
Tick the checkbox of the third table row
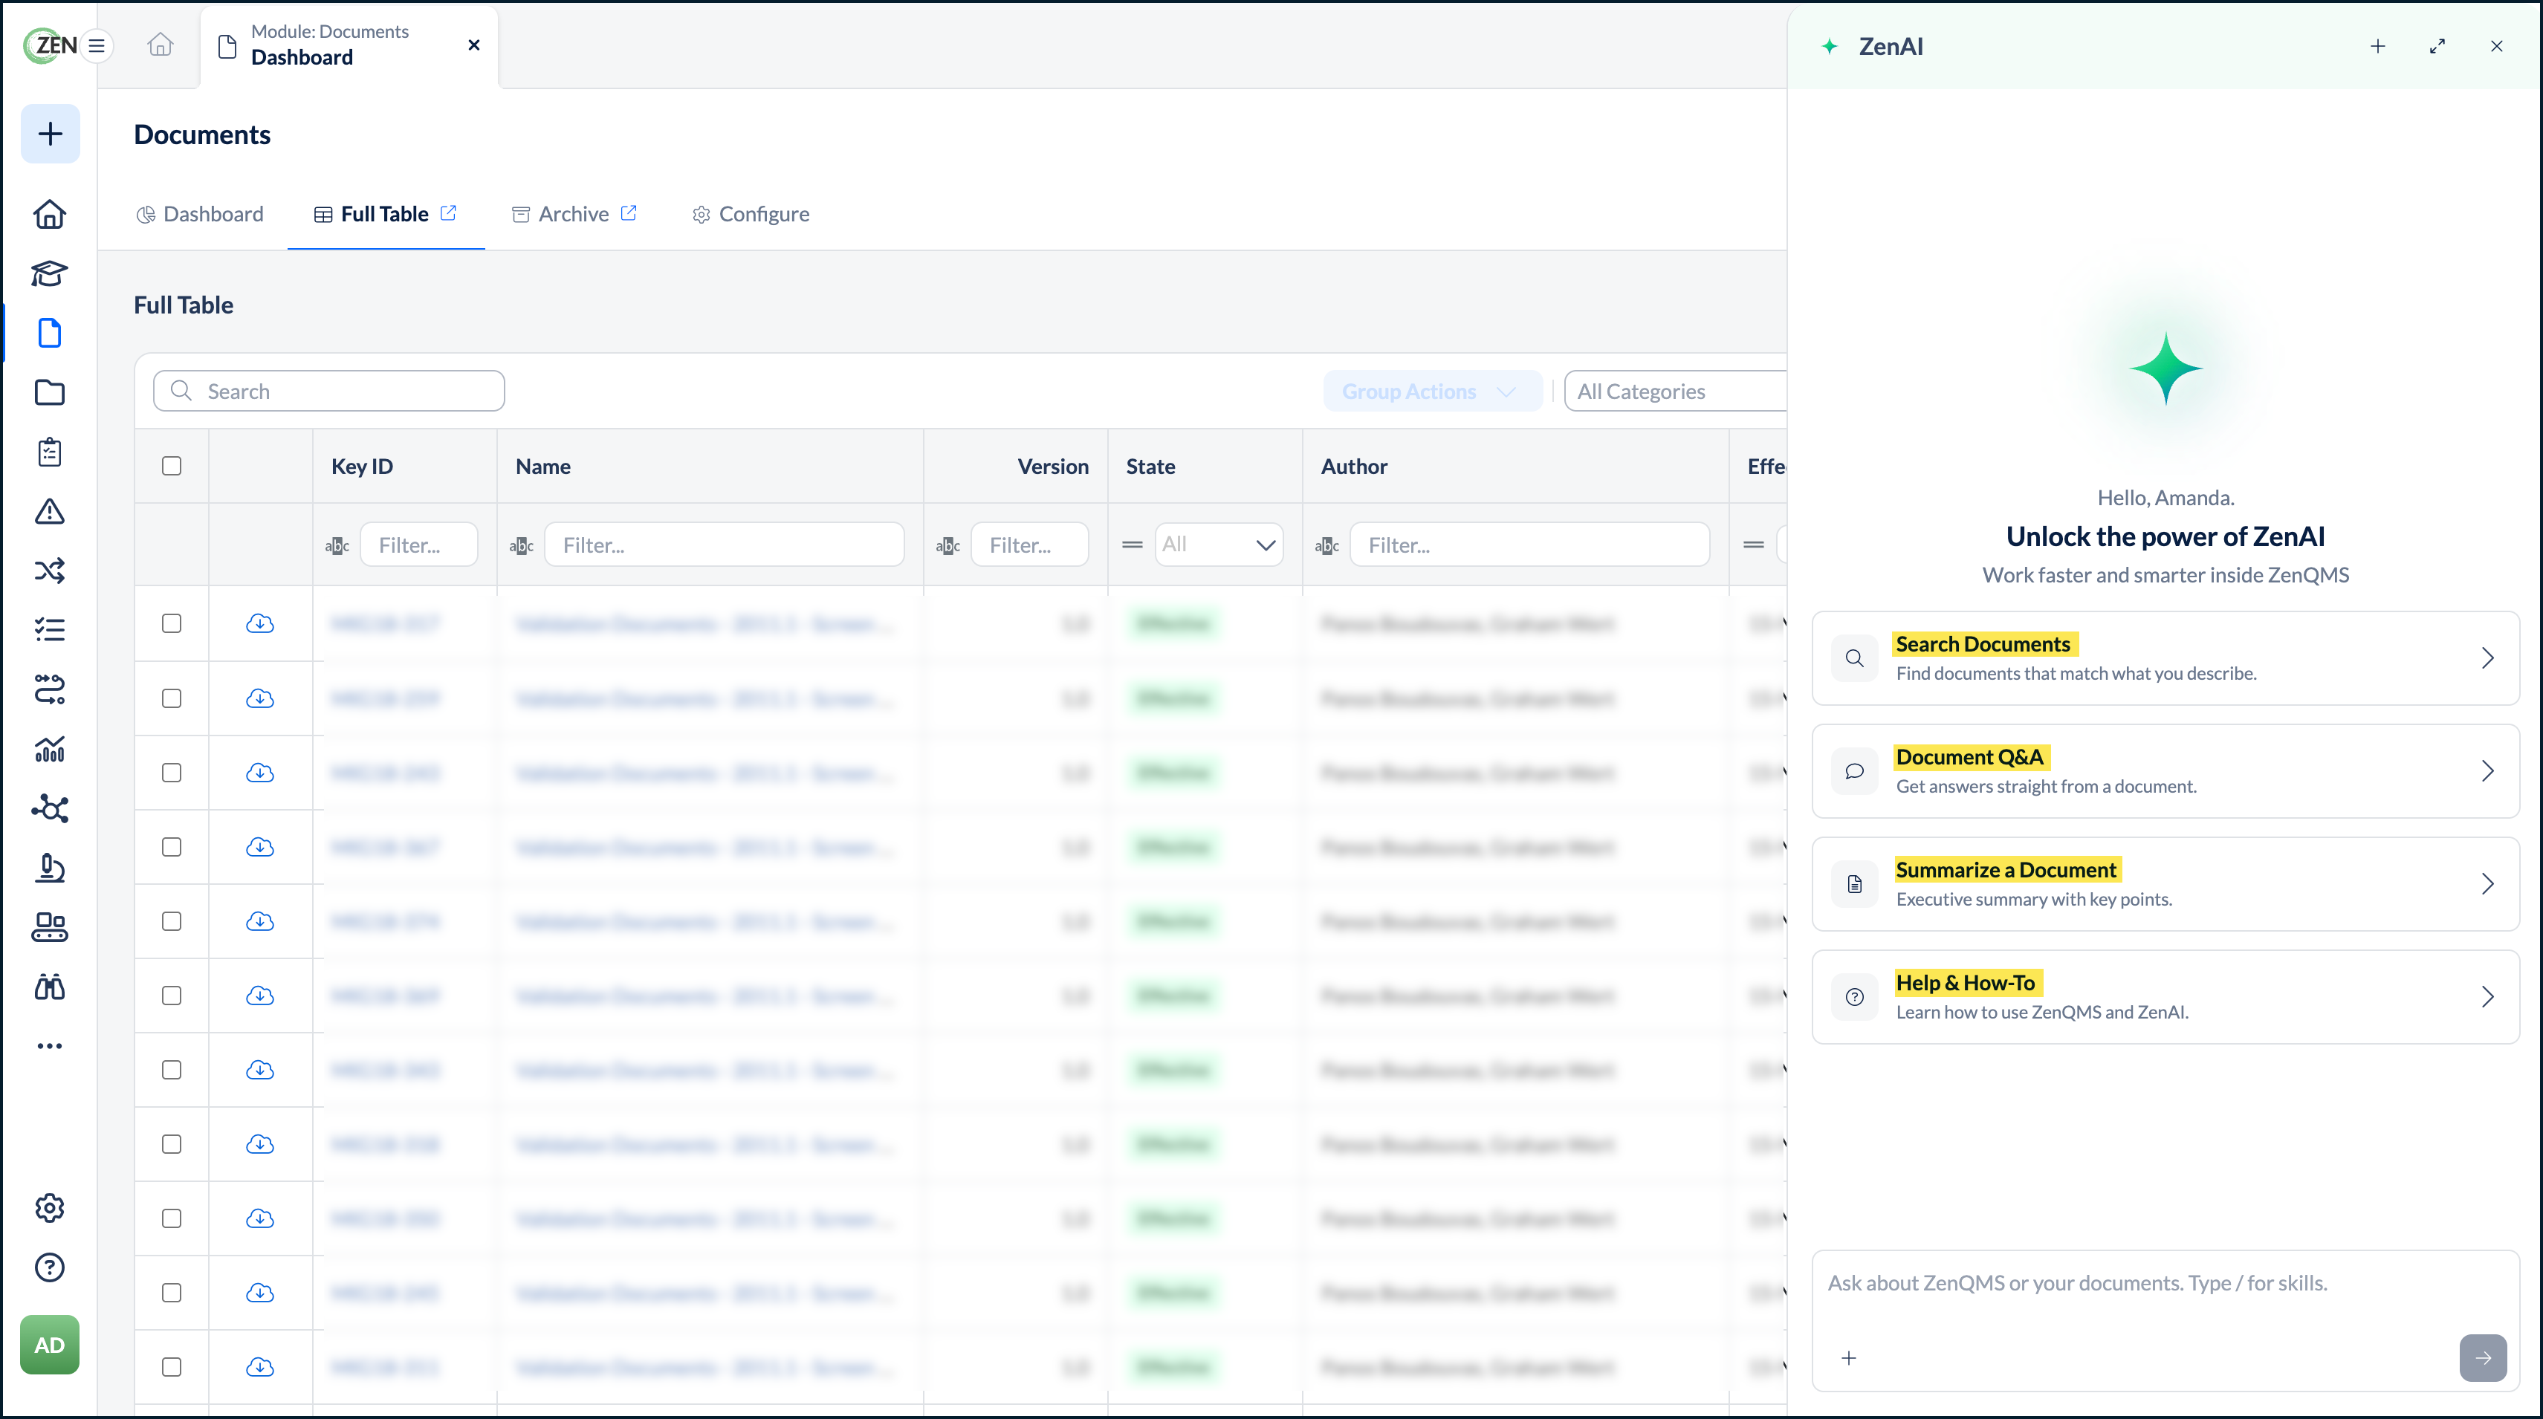pos(172,773)
